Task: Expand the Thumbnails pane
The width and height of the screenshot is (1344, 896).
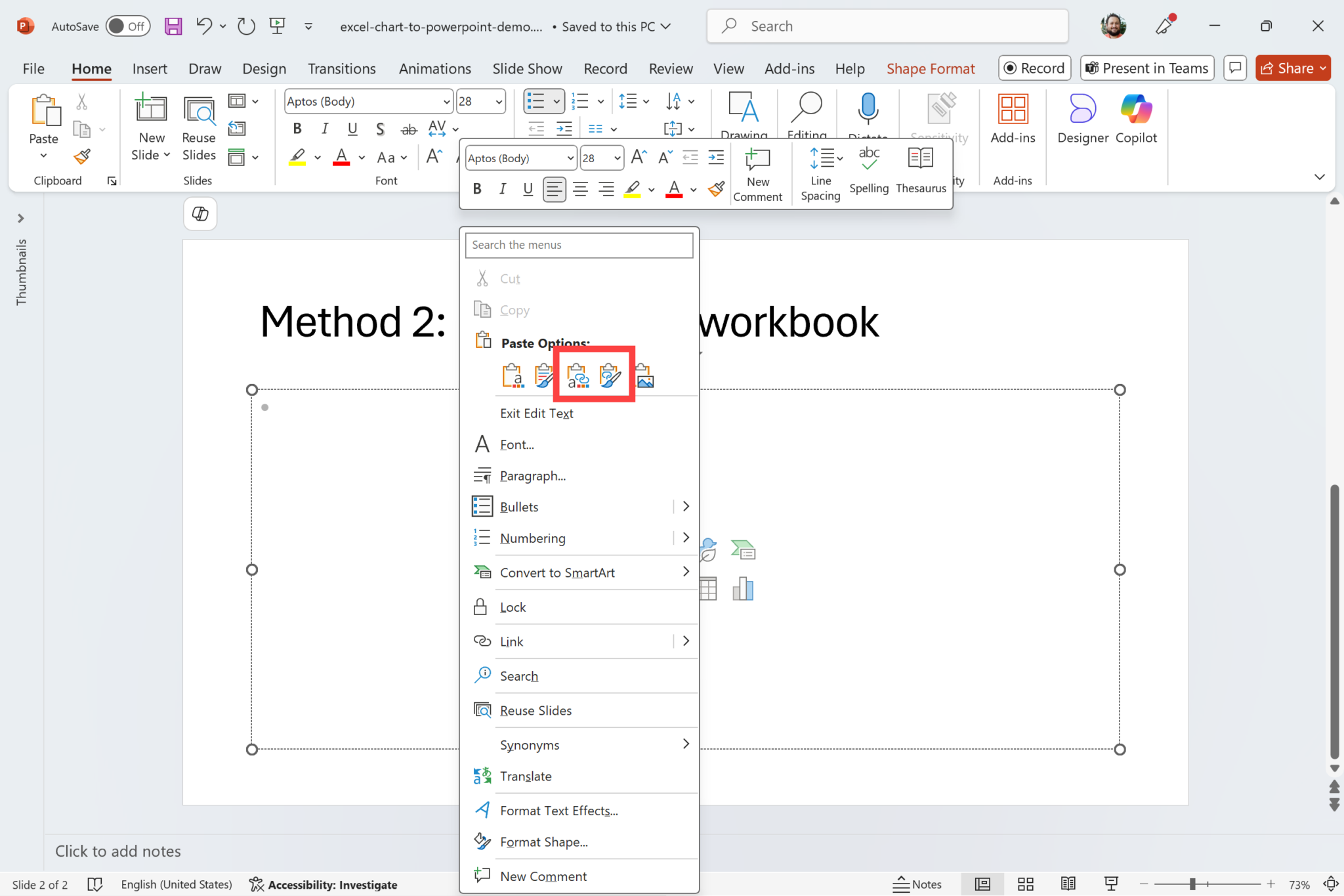Action: tap(20, 219)
